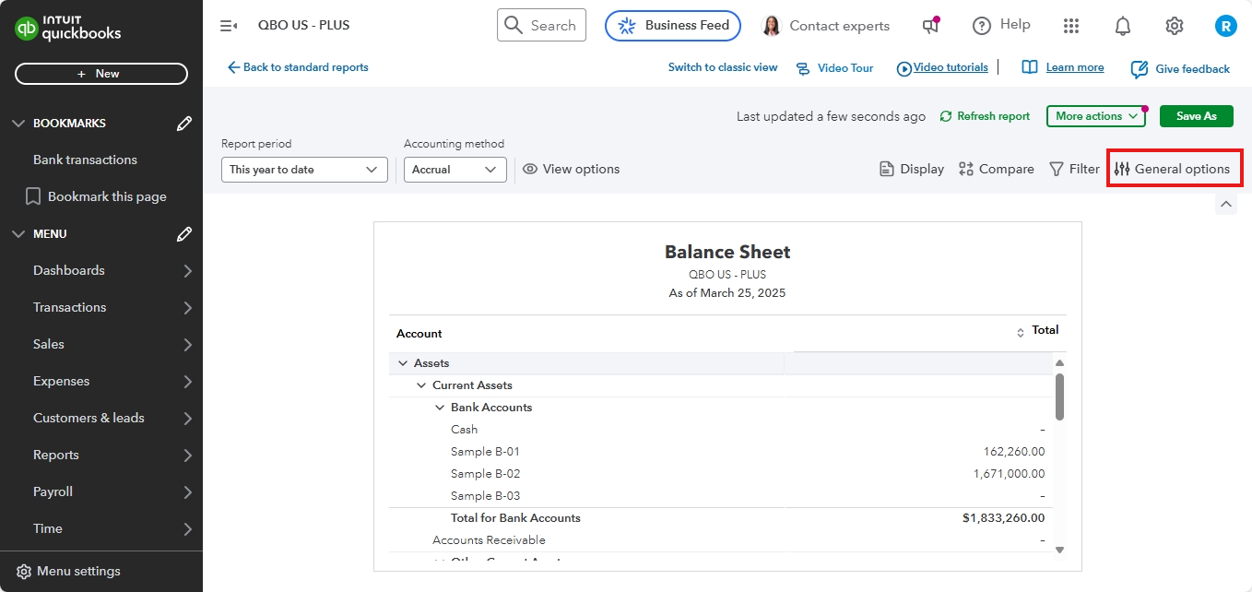Open the user profile avatar R
This screenshot has width=1252, height=592.
pyautogui.click(x=1226, y=26)
